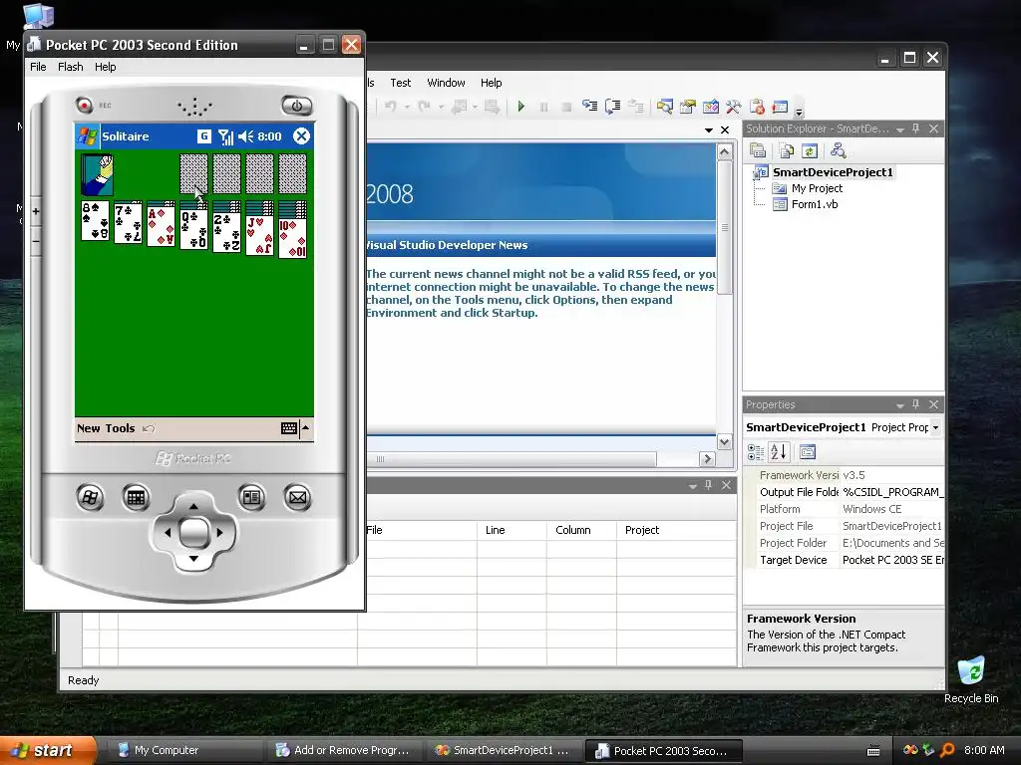Click the Refresh icon in Solution Explorer
Image resolution: width=1021 pixels, height=765 pixels.
point(810,151)
